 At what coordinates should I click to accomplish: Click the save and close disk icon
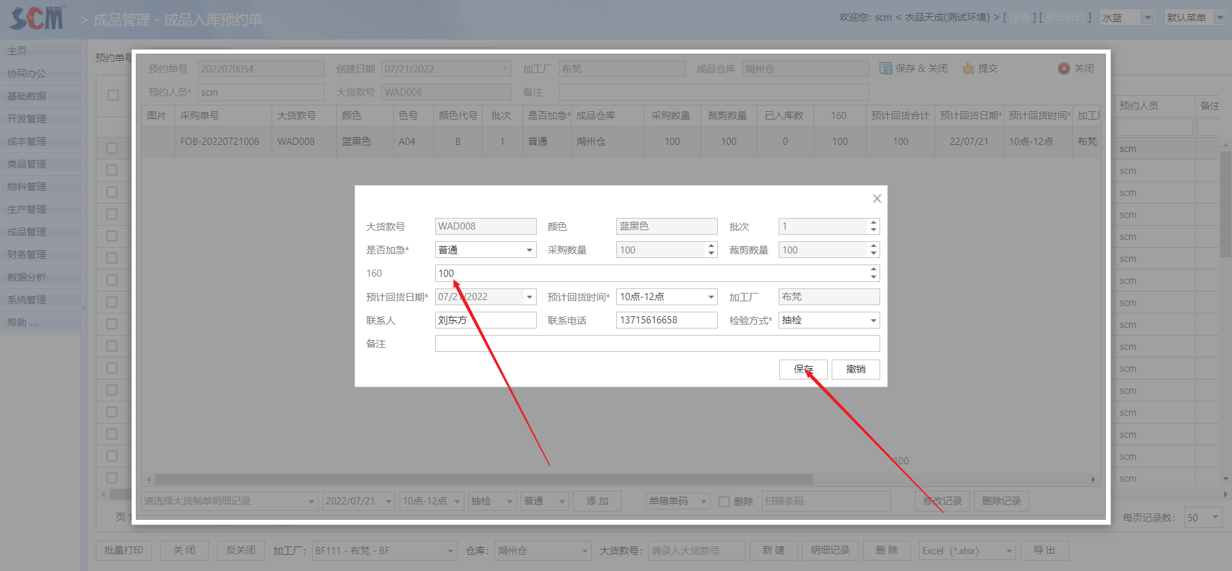885,69
